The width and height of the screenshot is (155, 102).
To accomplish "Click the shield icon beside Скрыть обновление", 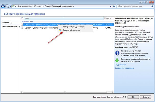I will tap(60, 30).
